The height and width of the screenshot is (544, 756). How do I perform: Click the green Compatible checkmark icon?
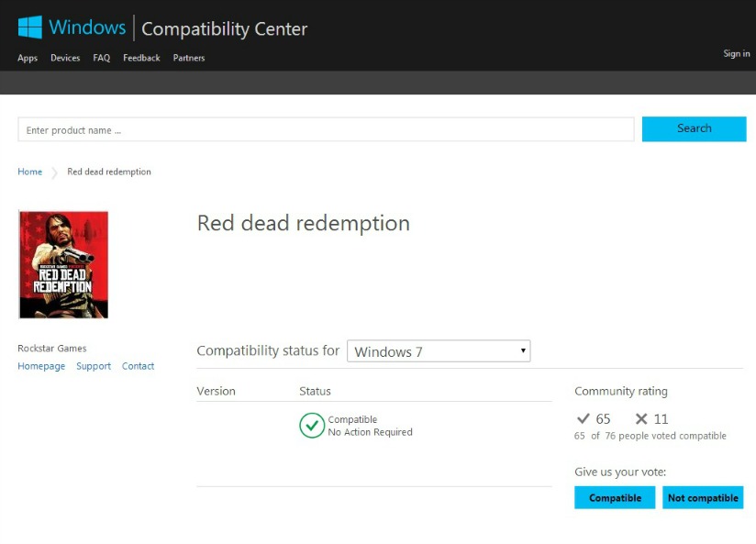(312, 426)
